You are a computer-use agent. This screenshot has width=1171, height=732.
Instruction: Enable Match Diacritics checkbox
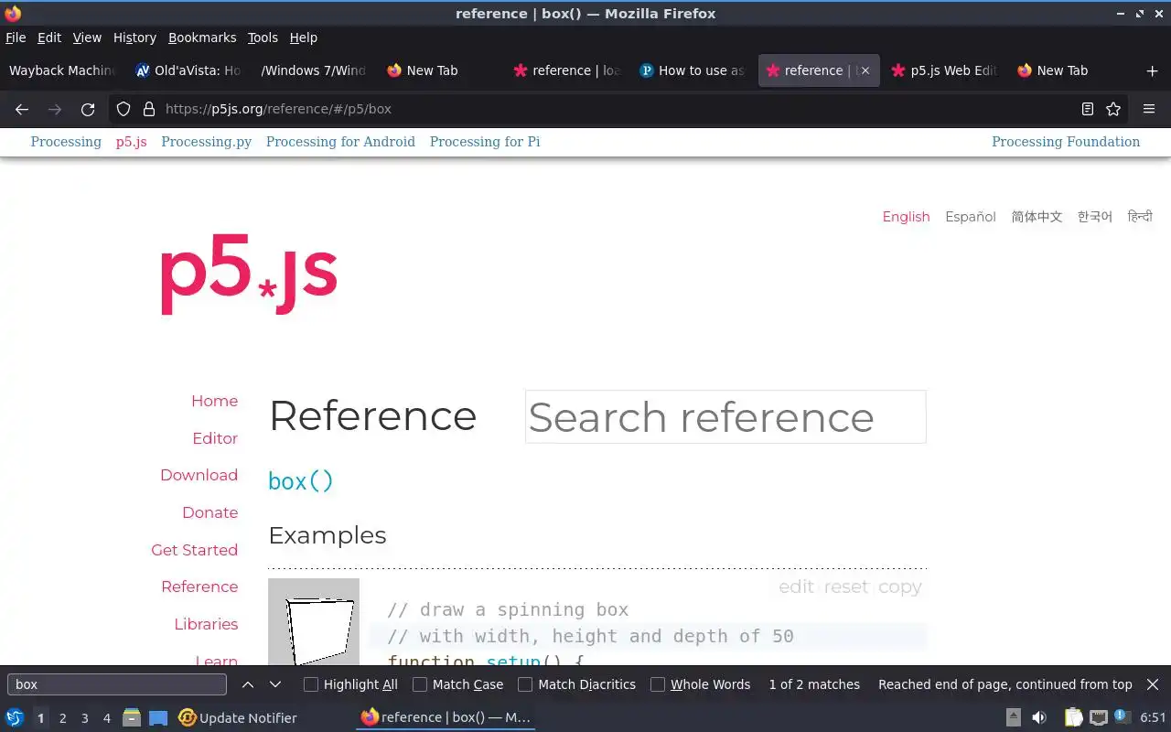pyautogui.click(x=525, y=684)
